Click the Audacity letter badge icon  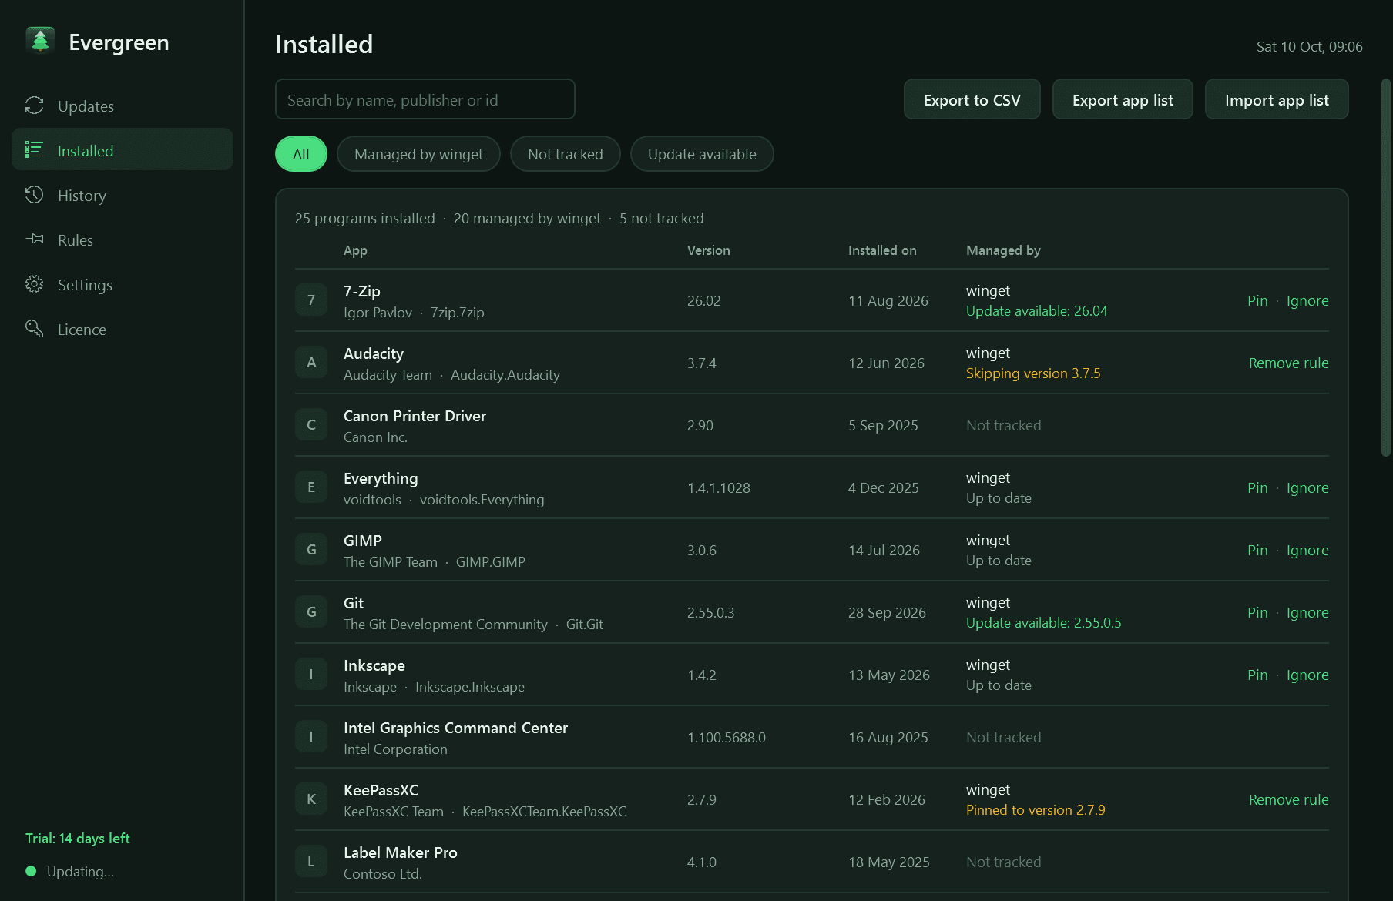click(311, 363)
